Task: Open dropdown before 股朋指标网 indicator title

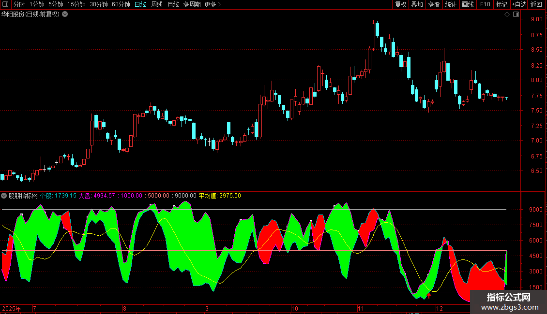Action: [4, 196]
